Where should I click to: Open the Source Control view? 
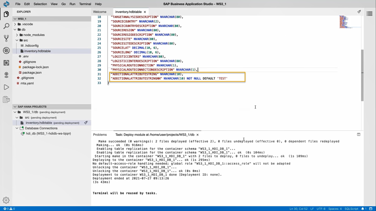[6, 38]
